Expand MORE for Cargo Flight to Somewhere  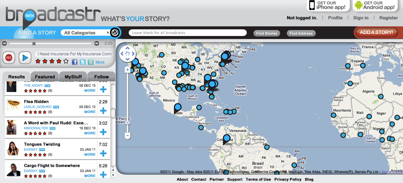[x=90, y=176]
